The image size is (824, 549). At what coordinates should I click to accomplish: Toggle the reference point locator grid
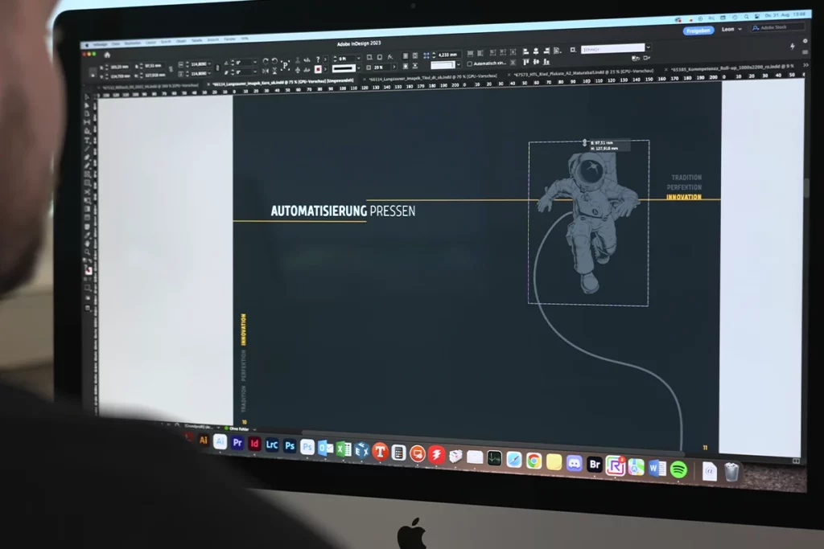[x=93, y=72]
